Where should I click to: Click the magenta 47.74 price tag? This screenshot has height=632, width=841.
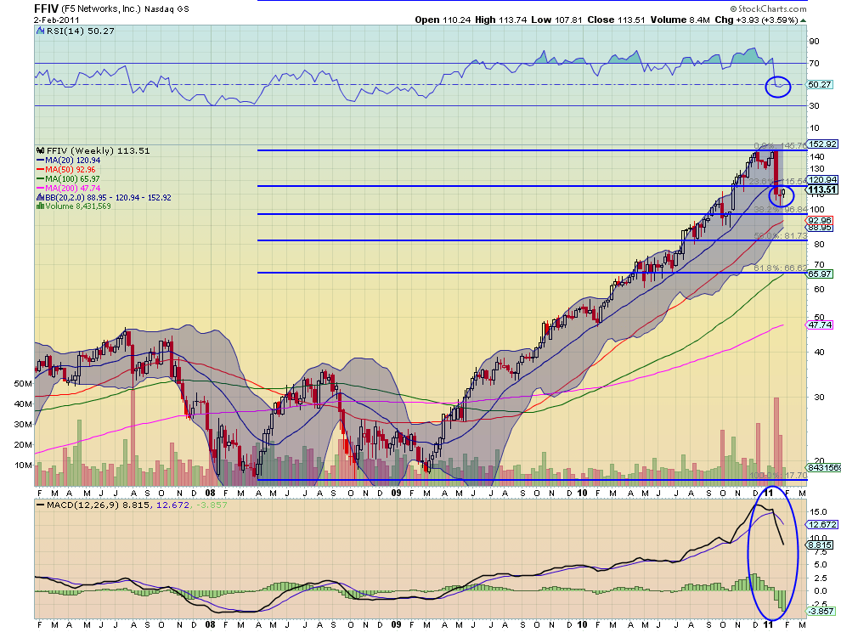point(820,325)
